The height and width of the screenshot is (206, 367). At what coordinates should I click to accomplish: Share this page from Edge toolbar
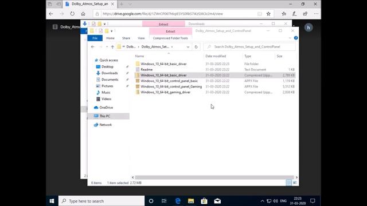[x=305, y=14]
